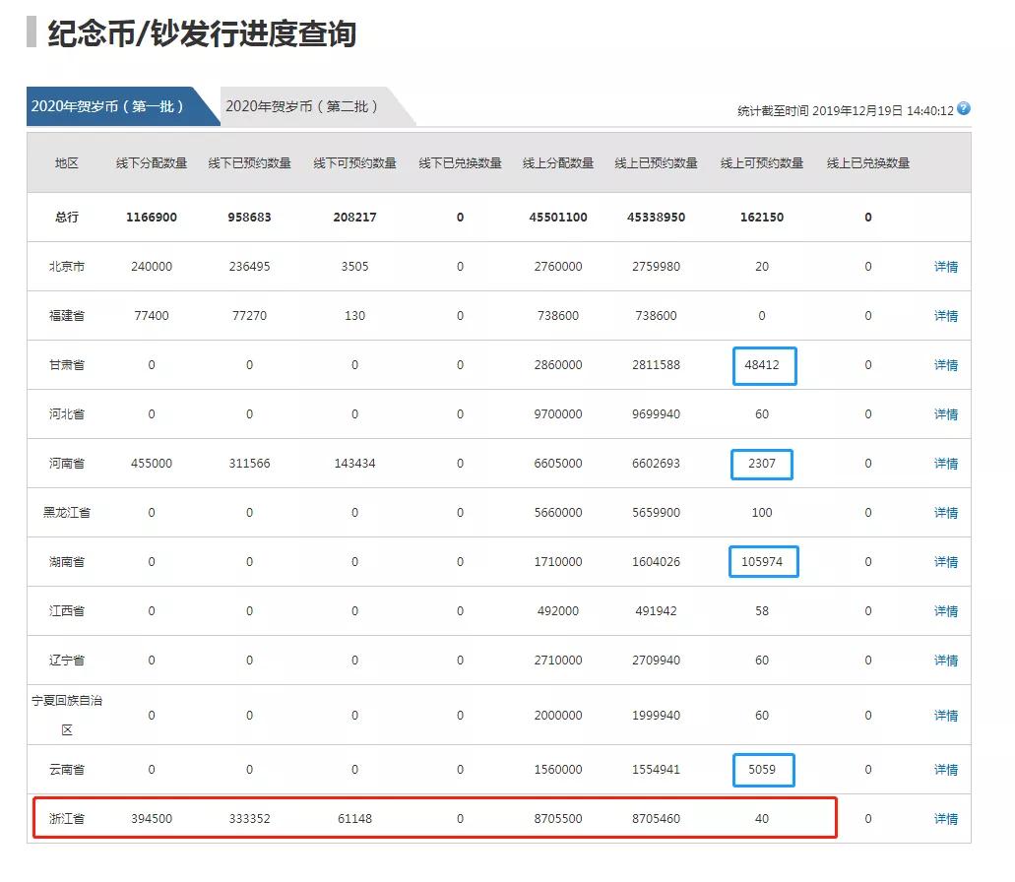Click 详情 in the 河北省 row
The width and height of the screenshot is (1015, 882).
(x=945, y=414)
